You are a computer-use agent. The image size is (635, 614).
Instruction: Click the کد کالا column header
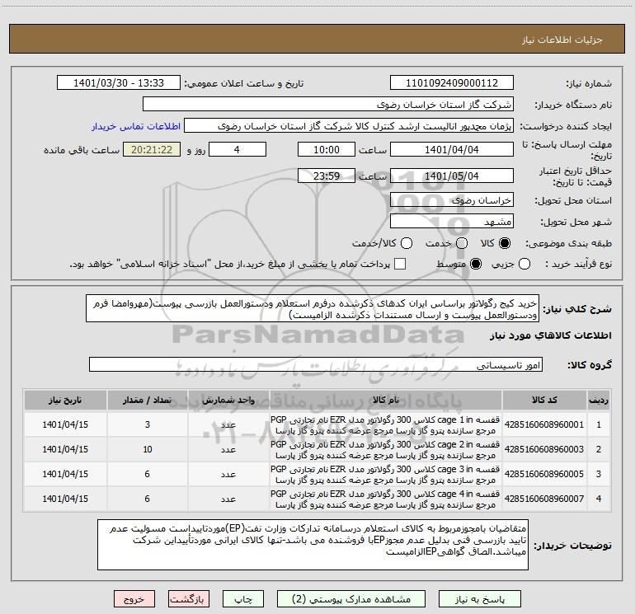(x=544, y=400)
